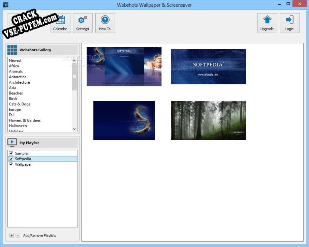Select Animals category
This screenshot has width=309, height=247.
tap(16, 72)
